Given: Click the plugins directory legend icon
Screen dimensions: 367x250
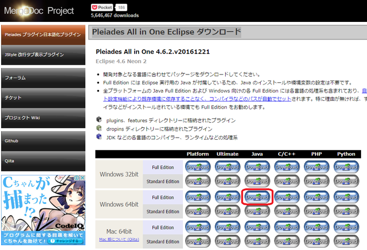Looking at the screenshot, I should tap(99, 120).
